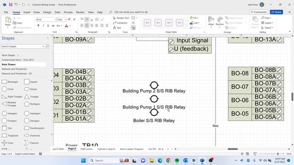
Task: Decrease font size with the shrink font icon
Action: tap(74, 19)
